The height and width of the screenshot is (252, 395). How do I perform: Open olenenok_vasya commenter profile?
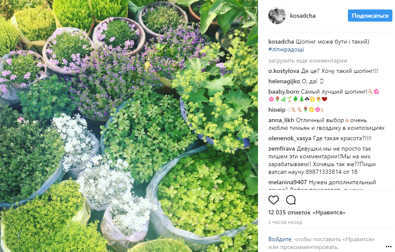[290, 139]
